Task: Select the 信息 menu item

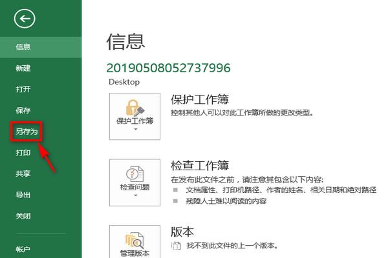Action: 41,47
